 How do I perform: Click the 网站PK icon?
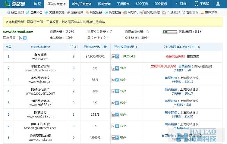[x=125, y=12]
